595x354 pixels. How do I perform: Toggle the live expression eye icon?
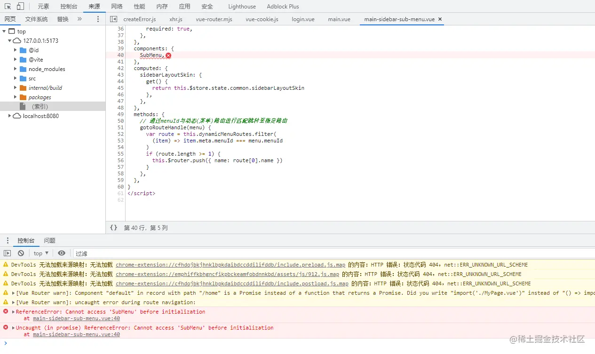62,253
